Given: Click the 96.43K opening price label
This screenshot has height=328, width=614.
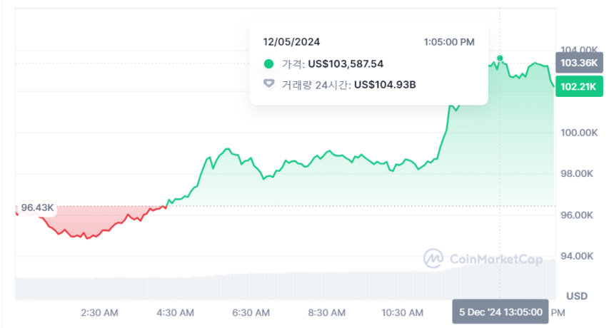Looking at the screenshot, I should (x=37, y=207).
